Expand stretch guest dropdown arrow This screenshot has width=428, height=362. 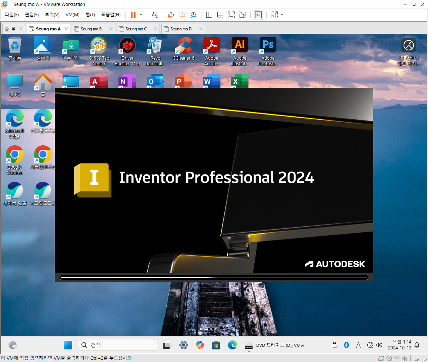point(282,15)
